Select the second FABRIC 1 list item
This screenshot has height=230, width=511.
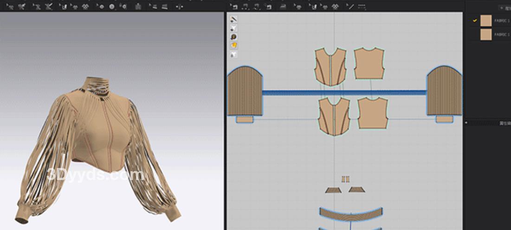pyautogui.click(x=501, y=35)
